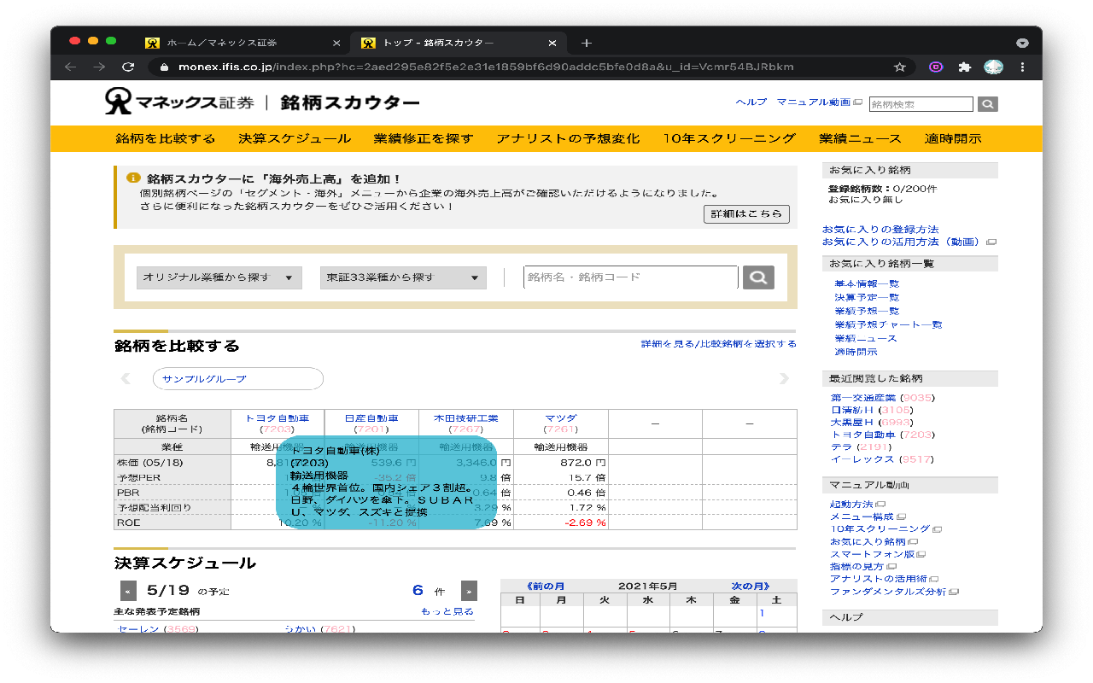Open 業績修正を探す in the yellow menu
The height and width of the screenshot is (683, 1093).
click(424, 138)
